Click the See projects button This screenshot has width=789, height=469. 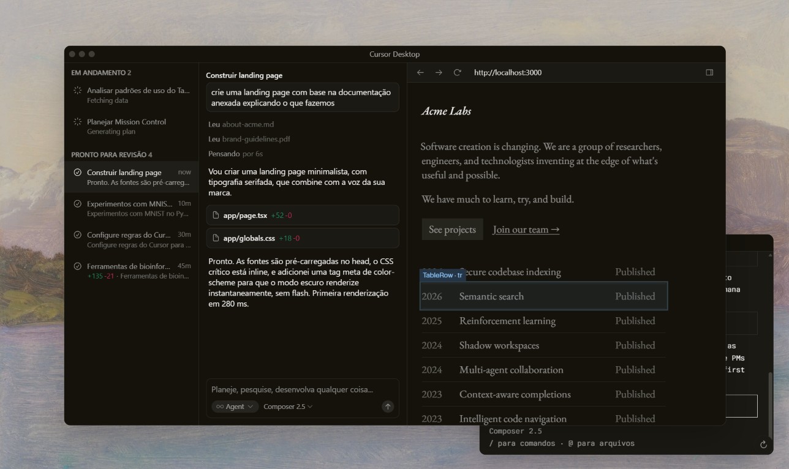(x=452, y=230)
